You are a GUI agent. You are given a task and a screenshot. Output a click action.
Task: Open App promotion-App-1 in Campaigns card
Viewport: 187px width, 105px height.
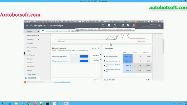(112, 56)
